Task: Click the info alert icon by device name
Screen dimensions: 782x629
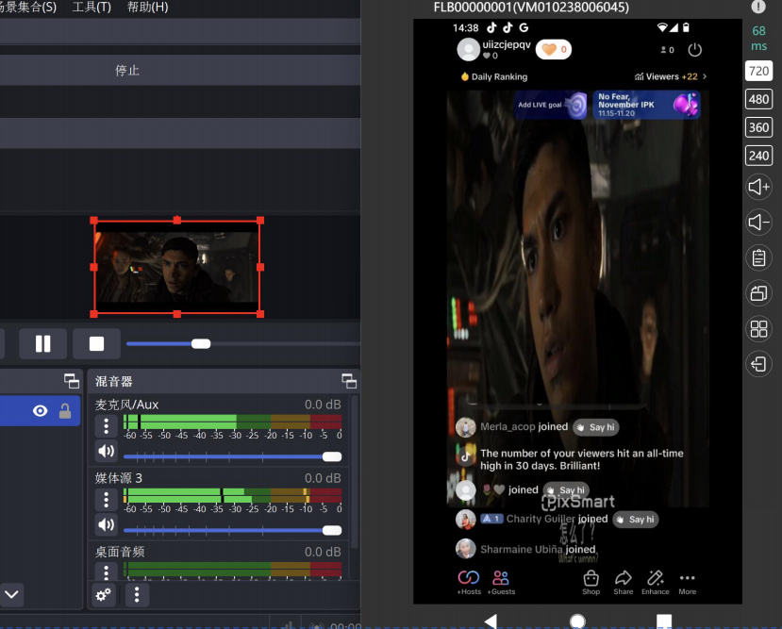Action: click(x=758, y=7)
